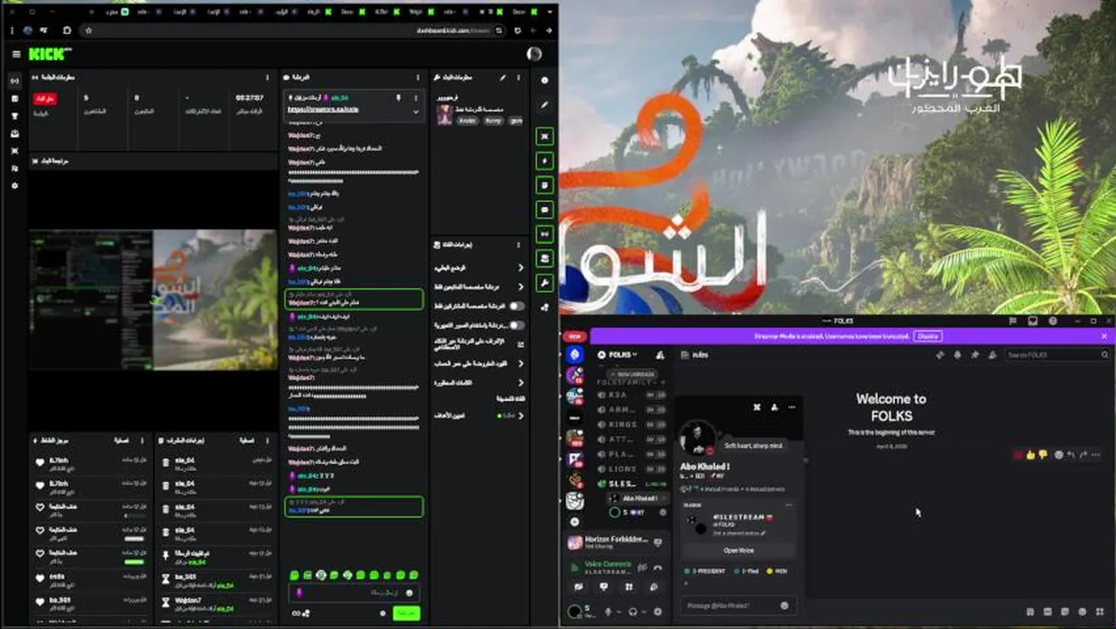The image size is (1116, 629).
Task: Expand followers-only chat chevron in Kick
Action: (520, 287)
